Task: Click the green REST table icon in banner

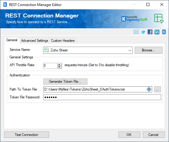Action: click(159, 19)
